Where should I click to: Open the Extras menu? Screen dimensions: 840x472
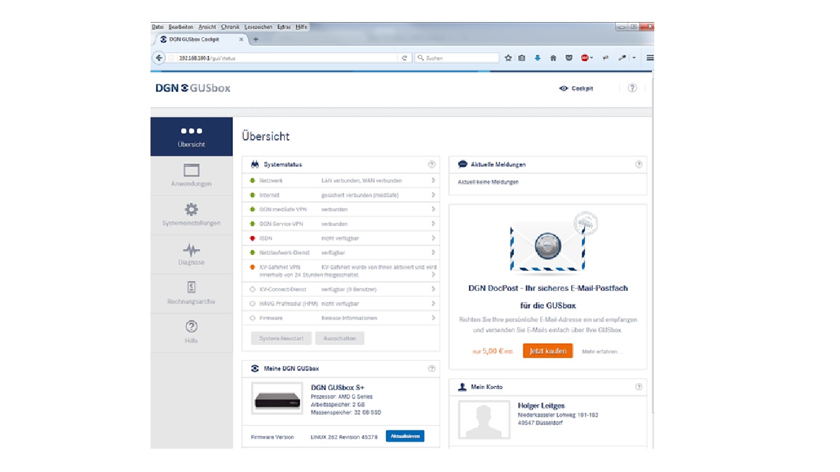tap(284, 27)
